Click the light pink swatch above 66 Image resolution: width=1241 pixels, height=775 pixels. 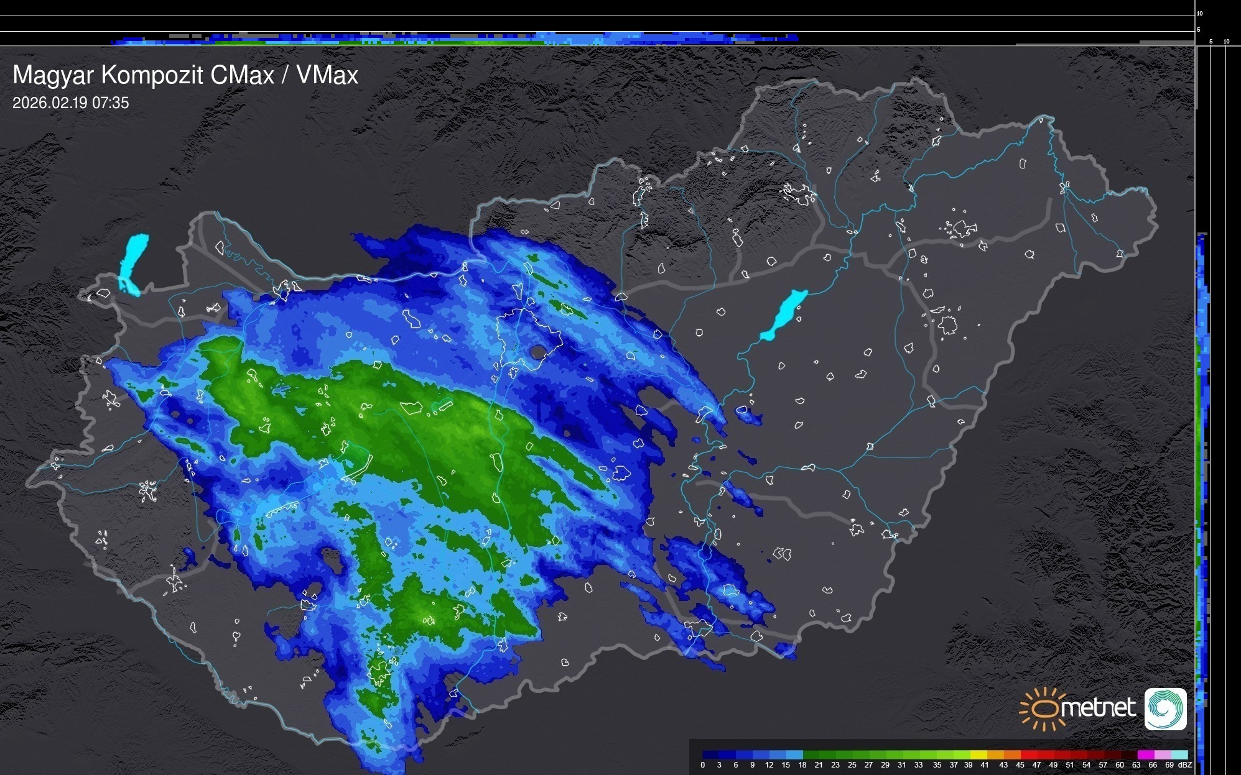click(1162, 754)
